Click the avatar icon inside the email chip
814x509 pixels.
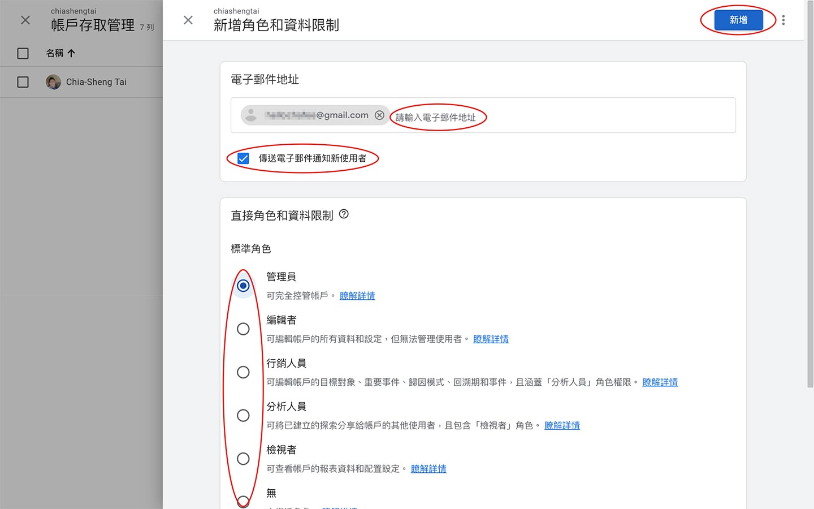coord(250,115)
